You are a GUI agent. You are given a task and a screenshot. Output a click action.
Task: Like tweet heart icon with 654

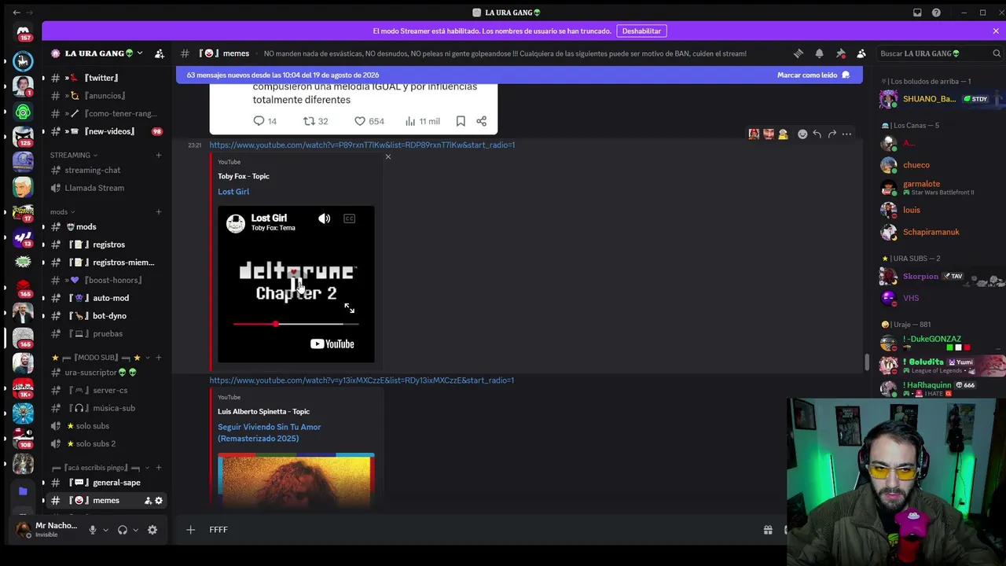[x=360, y=121]
